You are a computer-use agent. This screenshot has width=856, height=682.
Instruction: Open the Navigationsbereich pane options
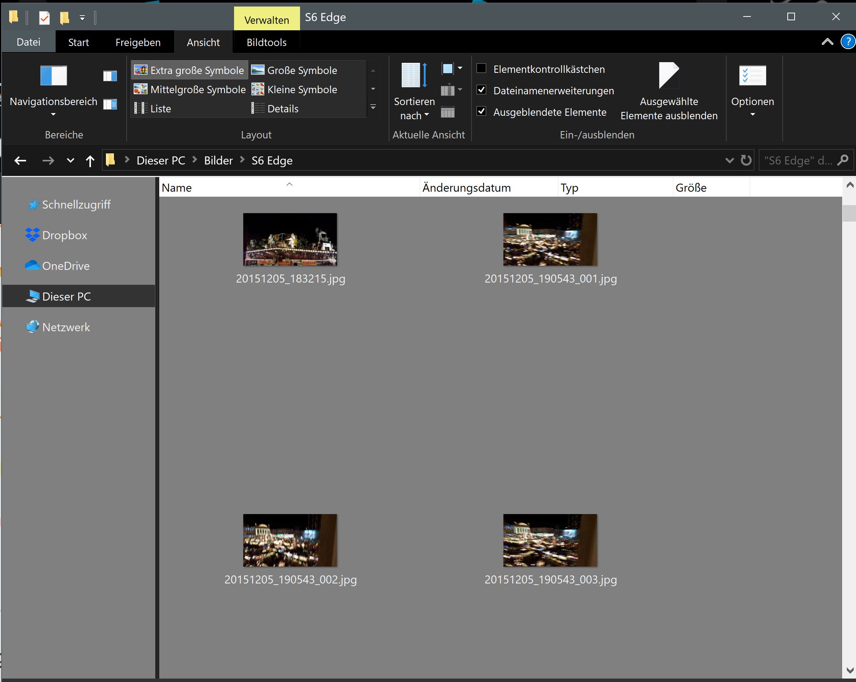(x=53, y=90)
